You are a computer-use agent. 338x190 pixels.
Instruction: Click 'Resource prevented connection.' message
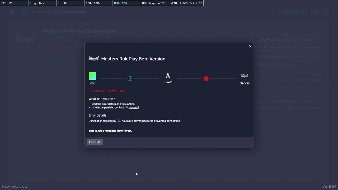tap(161, 121)
